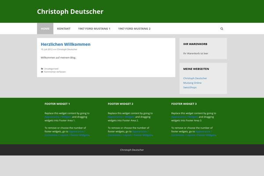Screen dimensions: 264x176
Task: Click the MEINE WEBSEITEN widget heading
Action: click(196, 69)
